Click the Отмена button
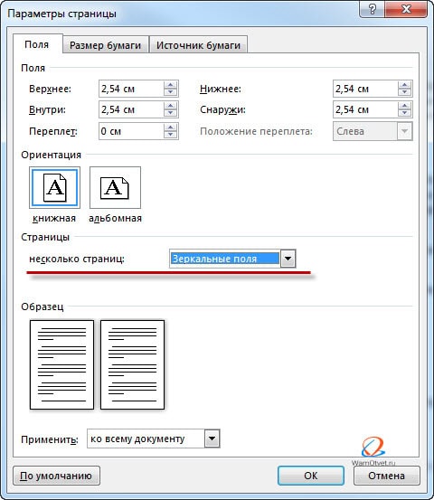Image resolution: width=434 pixels, height=500 pixels. pyautogui.click(x=386, y=476)
